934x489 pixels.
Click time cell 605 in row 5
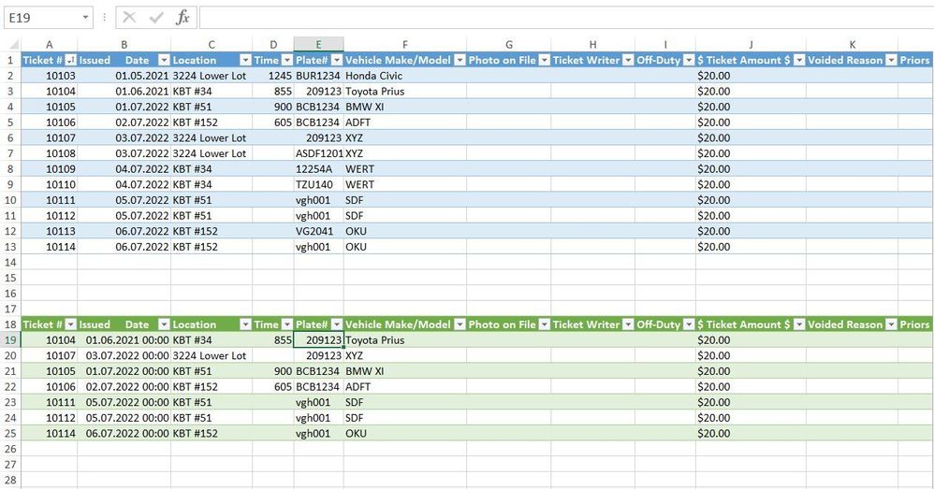click(273, 122)
